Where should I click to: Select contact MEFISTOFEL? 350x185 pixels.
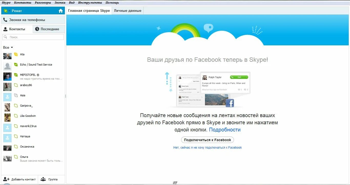coord(33,77)
